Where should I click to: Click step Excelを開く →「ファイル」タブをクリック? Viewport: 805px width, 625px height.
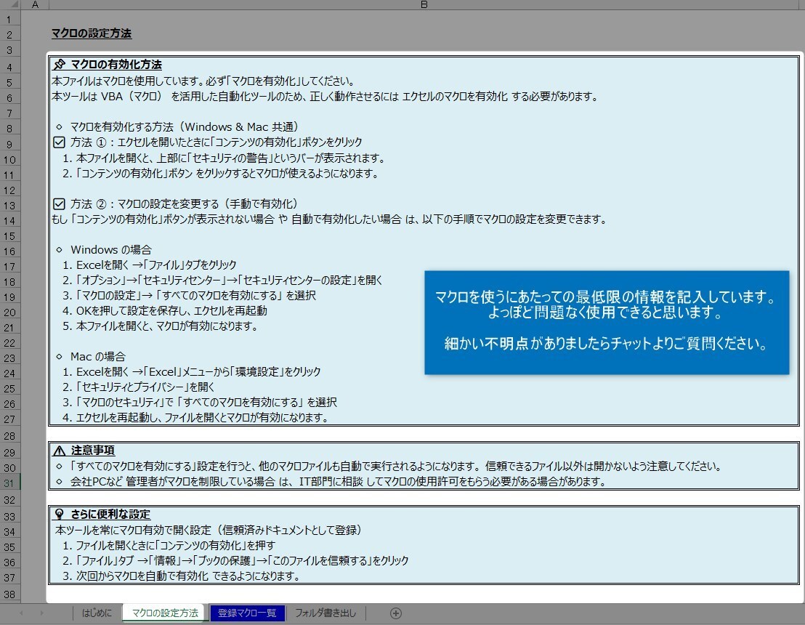150,265
